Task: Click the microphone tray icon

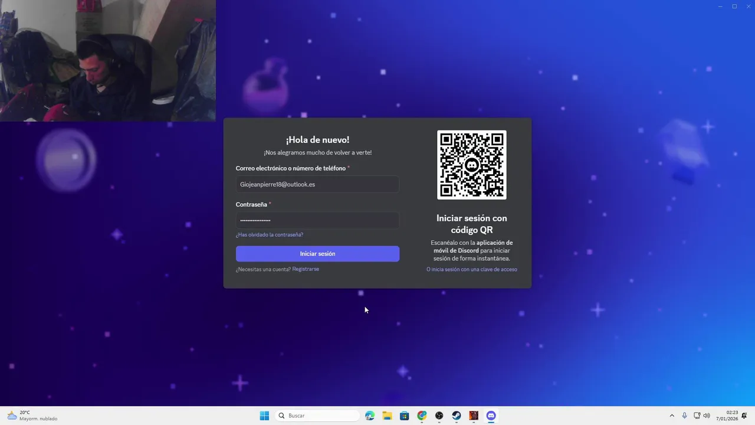Action: pyautogui.click(x=684, y=416)
